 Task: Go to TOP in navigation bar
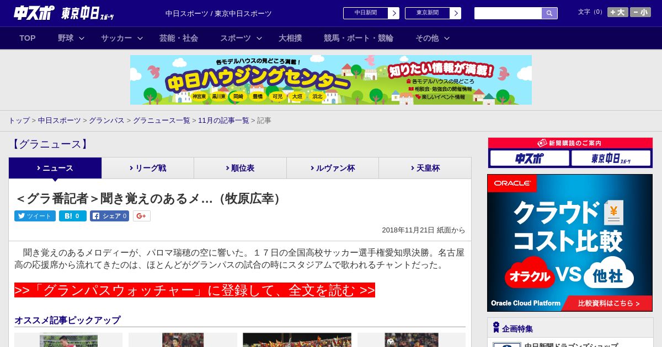pos(28,38)
